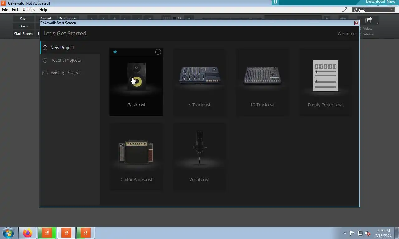Click the Export share arrow icon
Viewport: 399px width, 239px height.
pyautogui.click(x=369, y=20)
